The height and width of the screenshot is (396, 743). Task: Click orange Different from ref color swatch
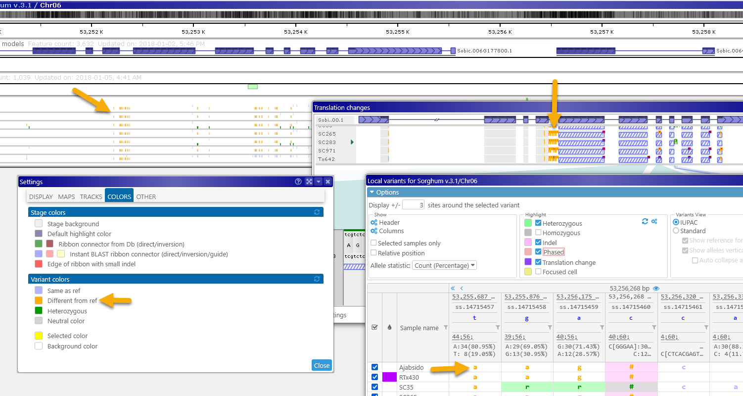39,300
